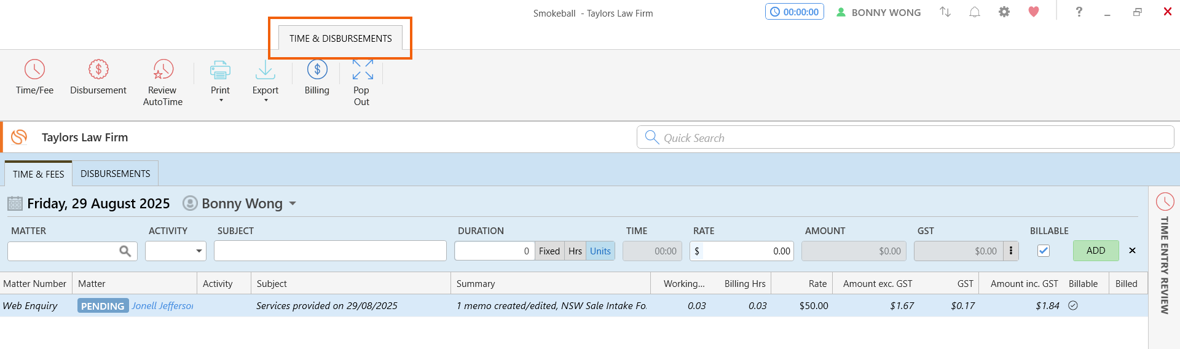Switch to the Disbursements tab

116,174
